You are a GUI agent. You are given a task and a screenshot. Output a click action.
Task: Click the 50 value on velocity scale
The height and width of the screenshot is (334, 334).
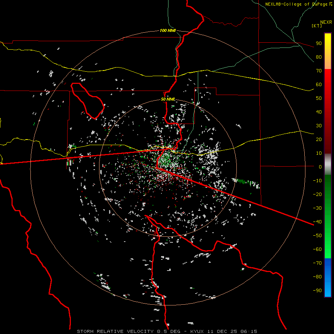319,98
